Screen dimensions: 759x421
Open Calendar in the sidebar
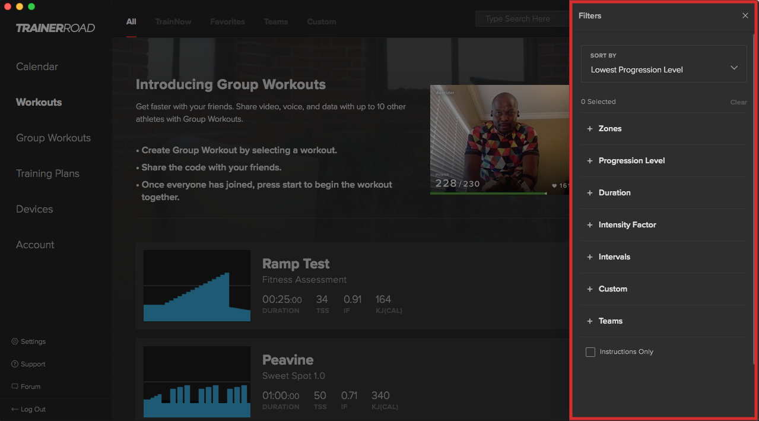(37, 67)
